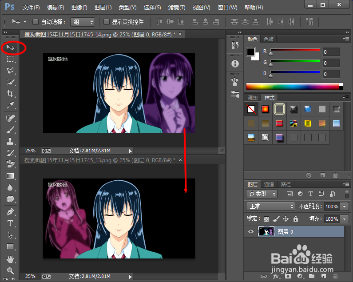This screenshot has height=282, width=353.
Task: Select the Sponge tool
Action: [10, 199]
